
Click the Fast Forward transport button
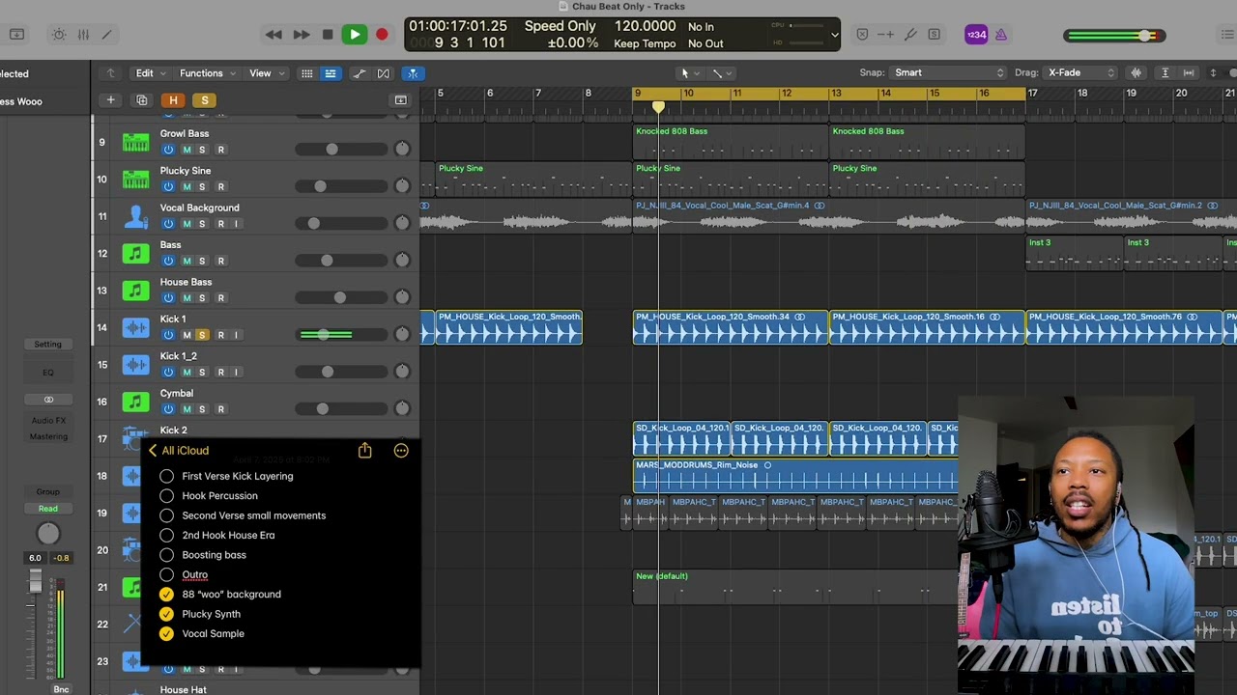(x=302, y=35)
